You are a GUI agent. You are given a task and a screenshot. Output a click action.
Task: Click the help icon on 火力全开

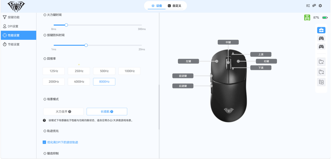click(x=70, y=112)
